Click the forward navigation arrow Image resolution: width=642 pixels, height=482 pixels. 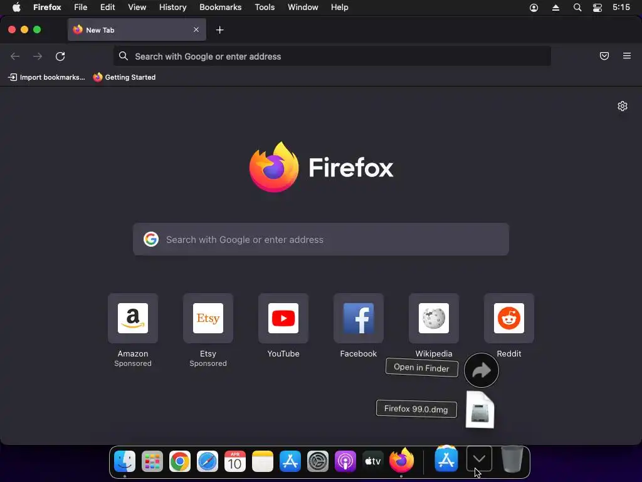(x=38, y=56)
